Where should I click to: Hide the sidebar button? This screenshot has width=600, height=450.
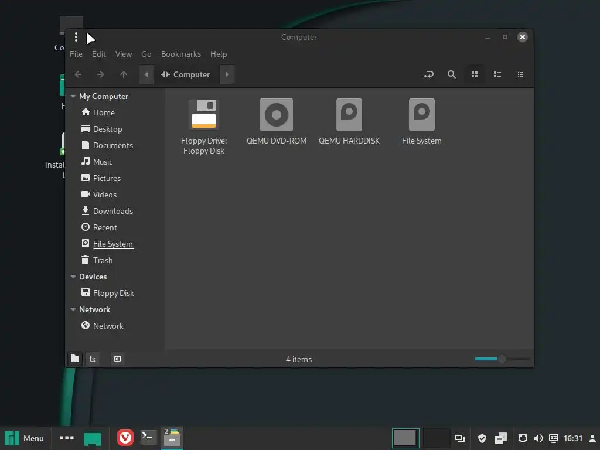click(117, 359)
